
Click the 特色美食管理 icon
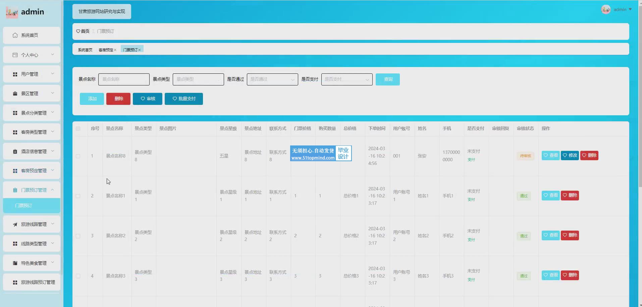pos(15,263)
